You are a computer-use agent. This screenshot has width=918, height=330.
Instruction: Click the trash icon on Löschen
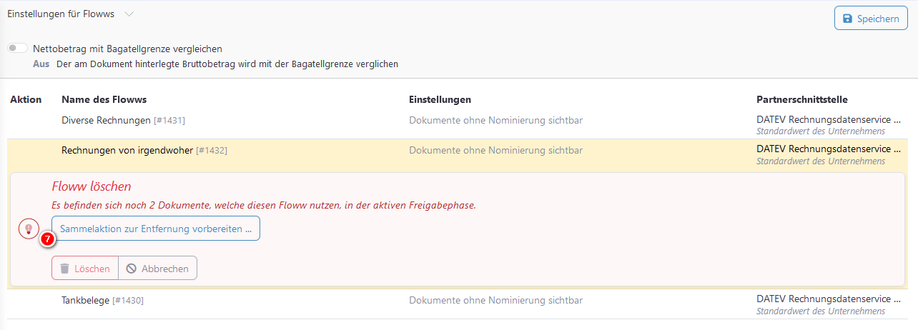(x=64, y=269)
